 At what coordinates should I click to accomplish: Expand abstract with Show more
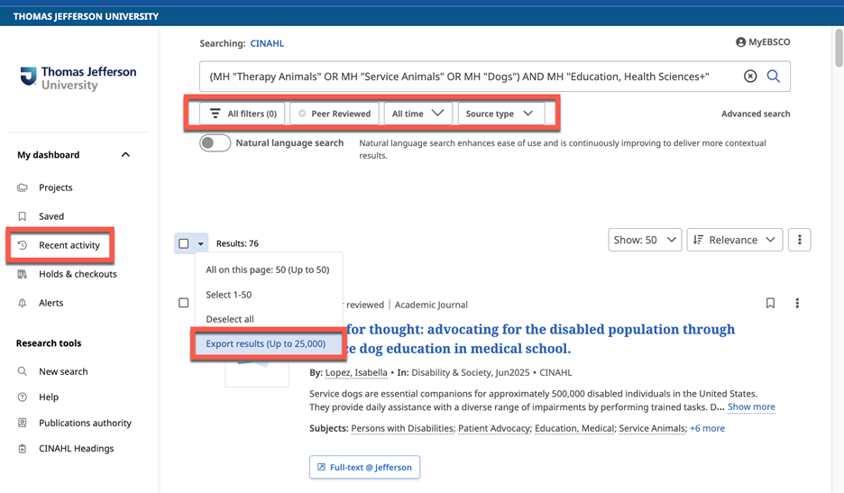point(751,406)
